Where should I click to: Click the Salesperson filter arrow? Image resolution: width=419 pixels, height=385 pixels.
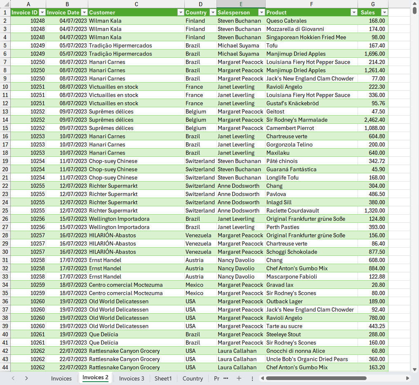261,12
